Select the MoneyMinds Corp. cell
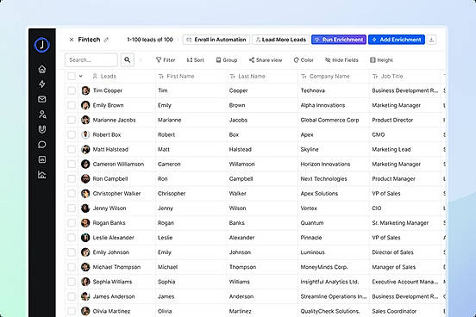Image resolution: width=476 pixels, height=317 pixels. 334,267
